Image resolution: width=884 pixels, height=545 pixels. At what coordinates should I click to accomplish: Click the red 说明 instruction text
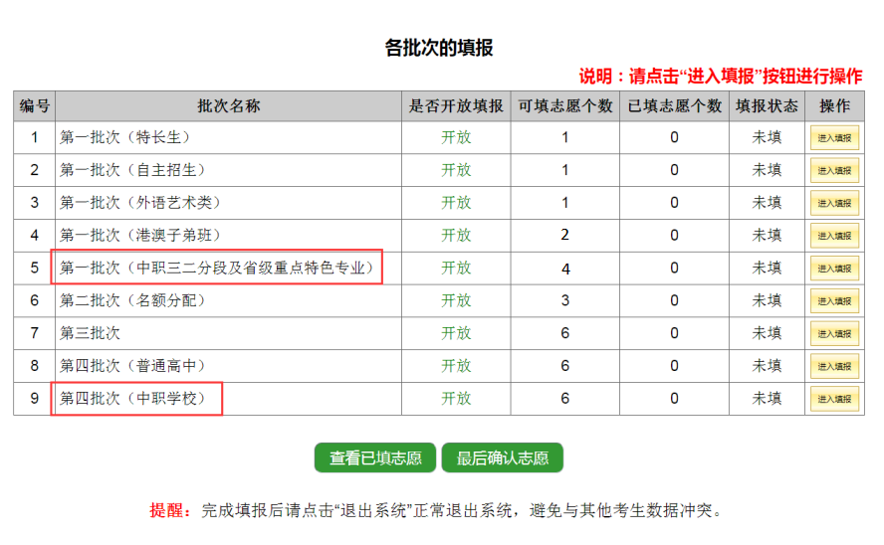(x=721, y=76)
